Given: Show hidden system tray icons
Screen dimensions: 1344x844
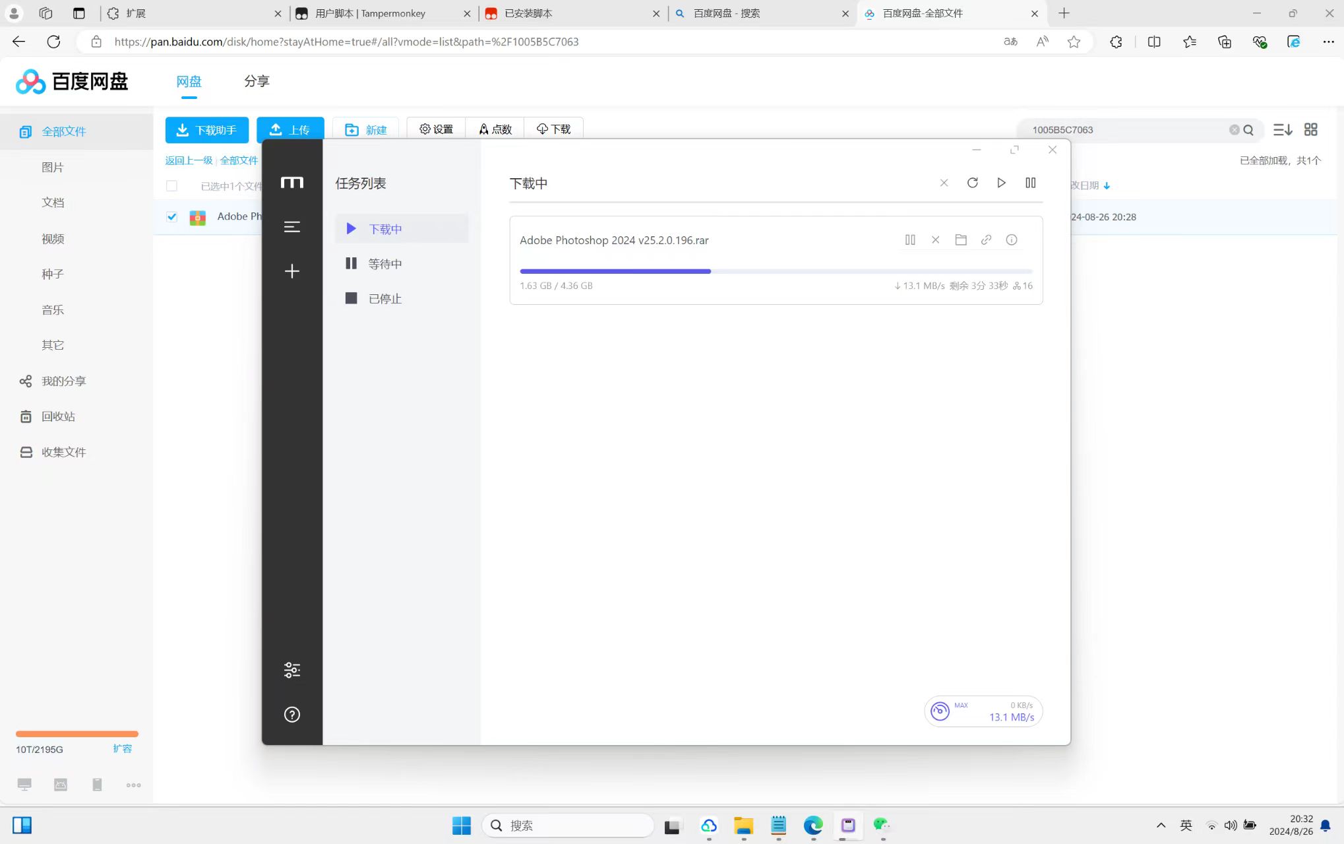Looking at the screenshot, I should tap(1161, 826).
